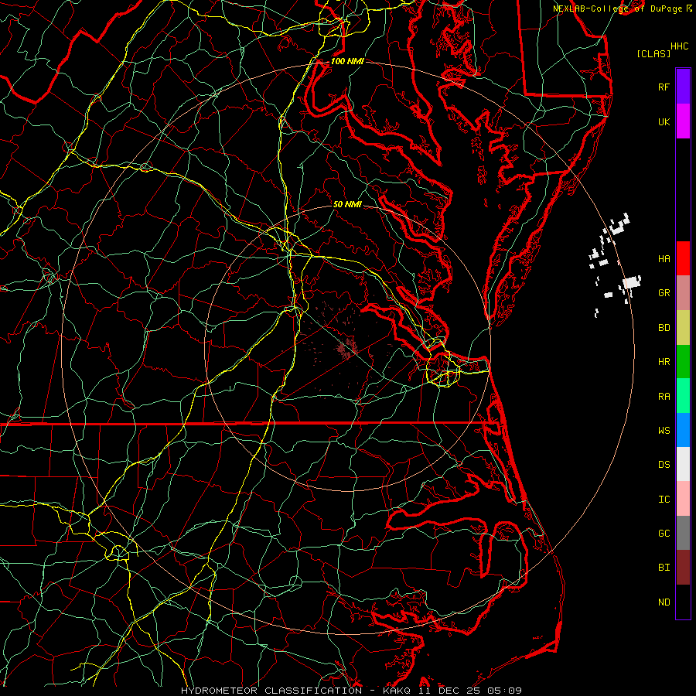This screenshot has height=696, width=696.
Task: Click the large white dry snow echo offshore
Action: point(632,282)
